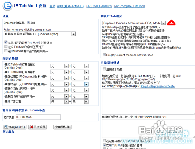Open the QR Code Generator link
The width and height of the screenshot is (195, 149).
tap(99, 6)
